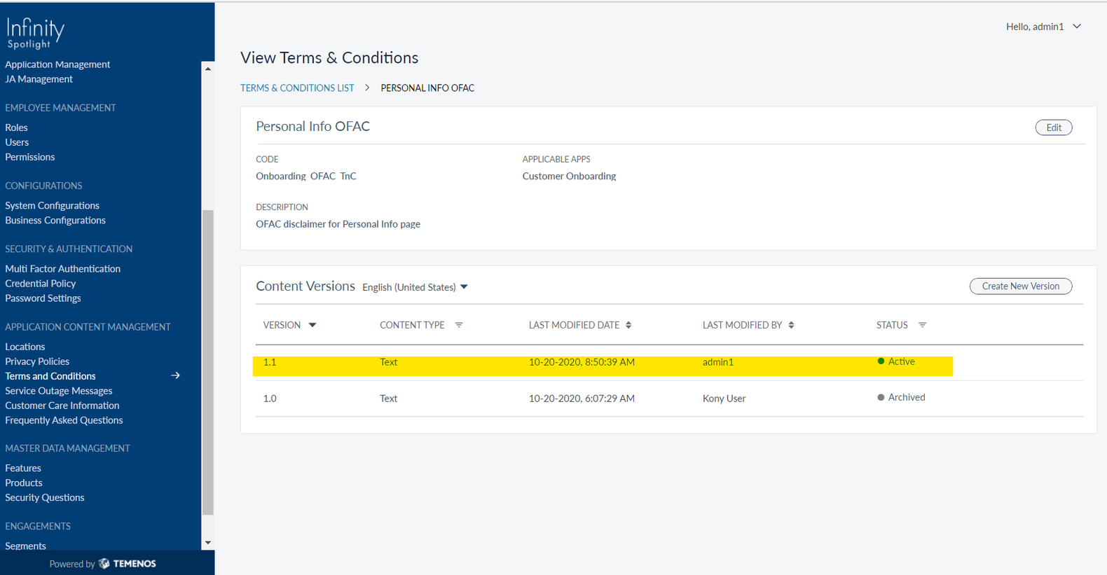1107x575 pixels.
Task: Click the Infinity Spotlight logo
Action: [x=35, y=33]
